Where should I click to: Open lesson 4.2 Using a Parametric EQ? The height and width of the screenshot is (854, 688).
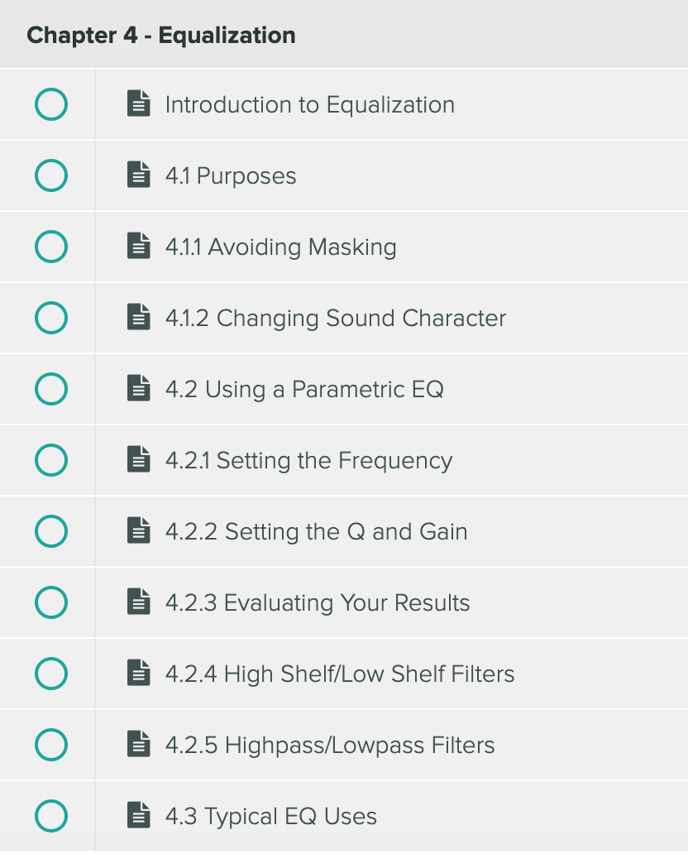pos(304,390)
